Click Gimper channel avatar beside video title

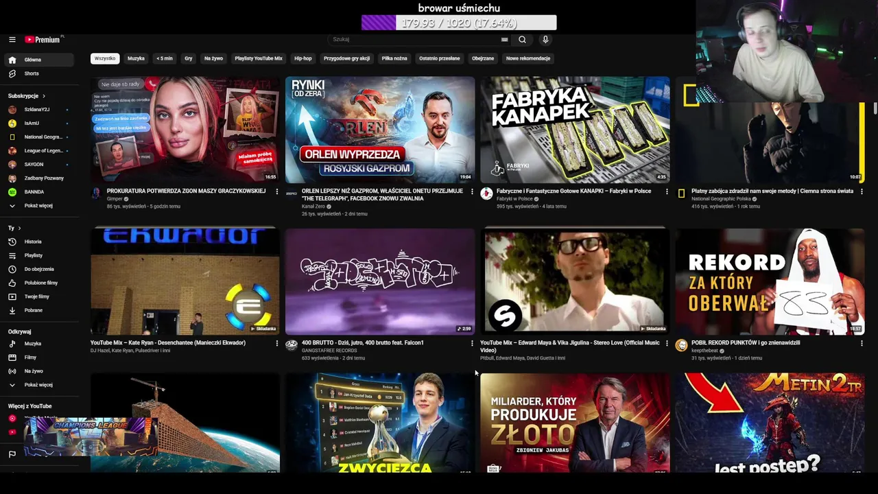pyautogui.click(x=96, y=193)
